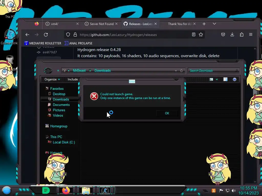The width and height of the screenshot is (262, 196).
Task: Toggle Firefox reader view icon
Action: pos(193,34)
